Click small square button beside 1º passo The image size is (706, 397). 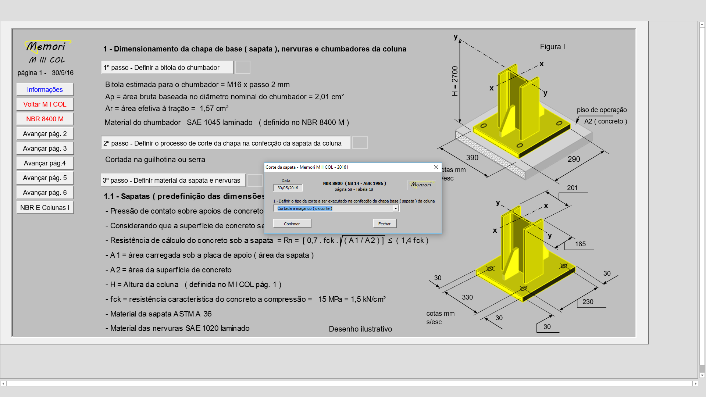point(243,67)
